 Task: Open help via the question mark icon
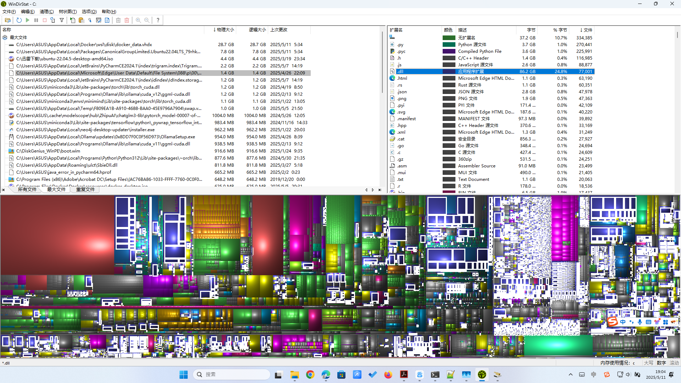tap(158, 20)
